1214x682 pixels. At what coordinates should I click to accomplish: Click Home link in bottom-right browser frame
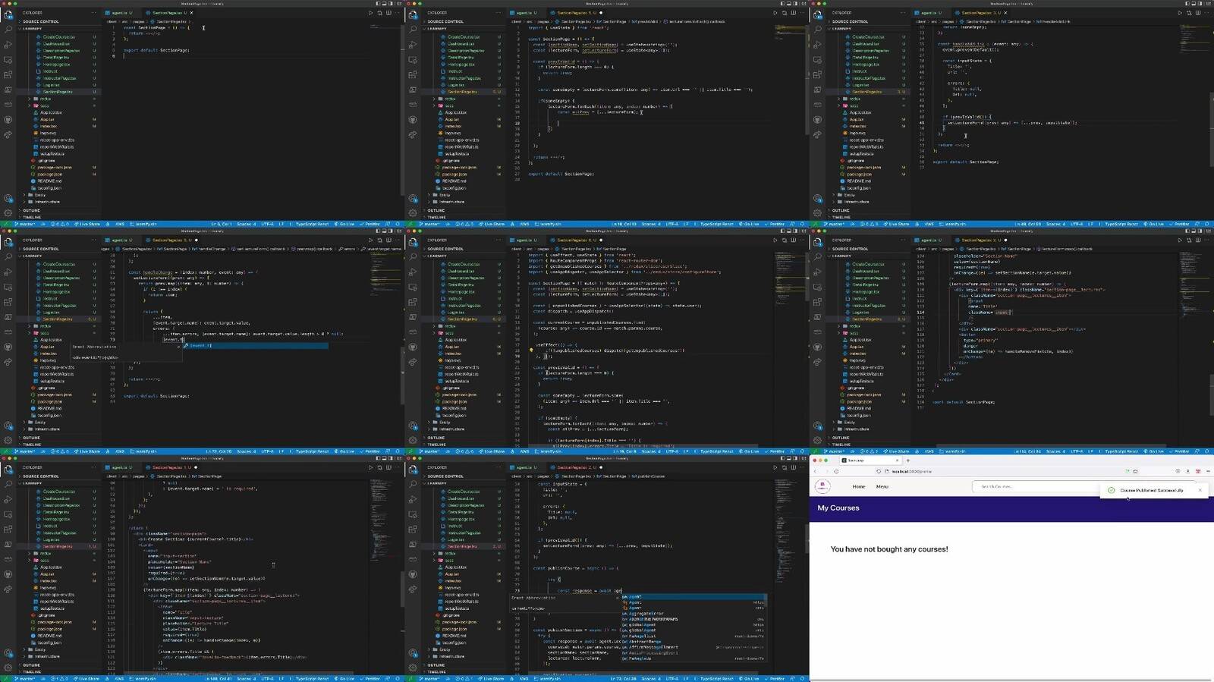(859, 486)
